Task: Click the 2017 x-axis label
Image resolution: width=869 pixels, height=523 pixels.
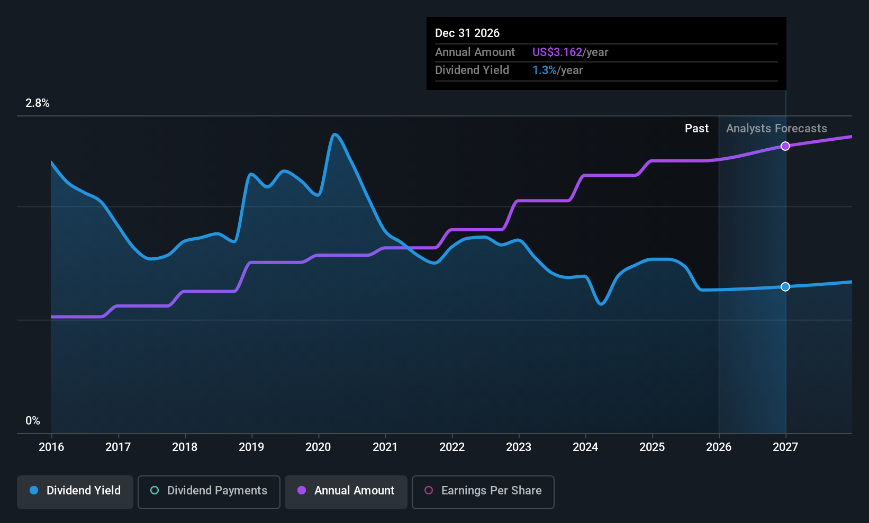Action: [x=118, y=447]
